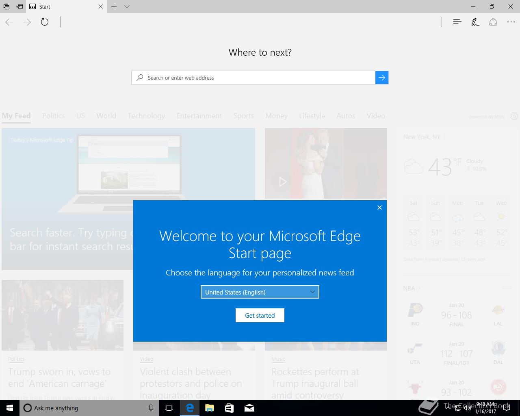Click the taskbar clock showing 9:48 AM
Screen dimensions: 520x416
point(486,408)
